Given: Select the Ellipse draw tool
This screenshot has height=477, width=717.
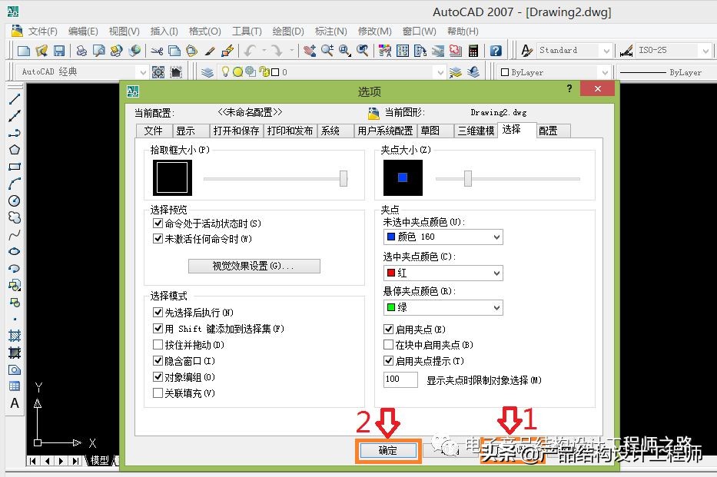Looking at the screenshot, I should 15,251.
